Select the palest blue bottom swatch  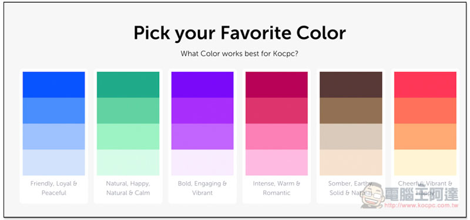pos(53,162)
